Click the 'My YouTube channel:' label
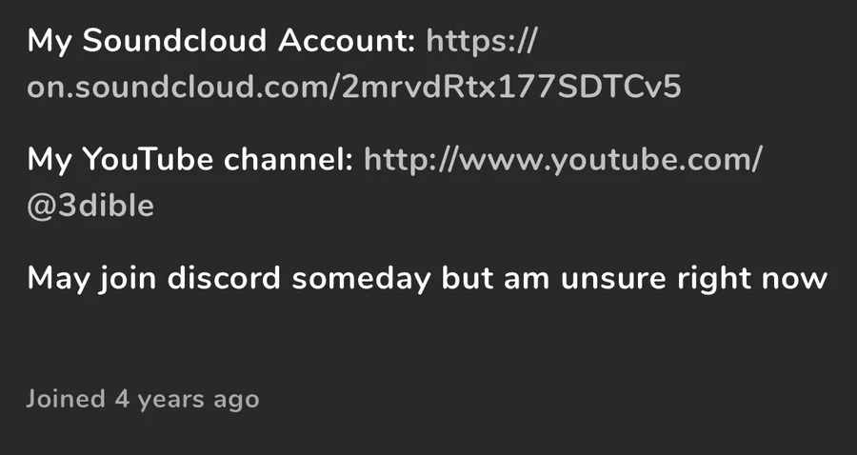 tap(189, 160)
